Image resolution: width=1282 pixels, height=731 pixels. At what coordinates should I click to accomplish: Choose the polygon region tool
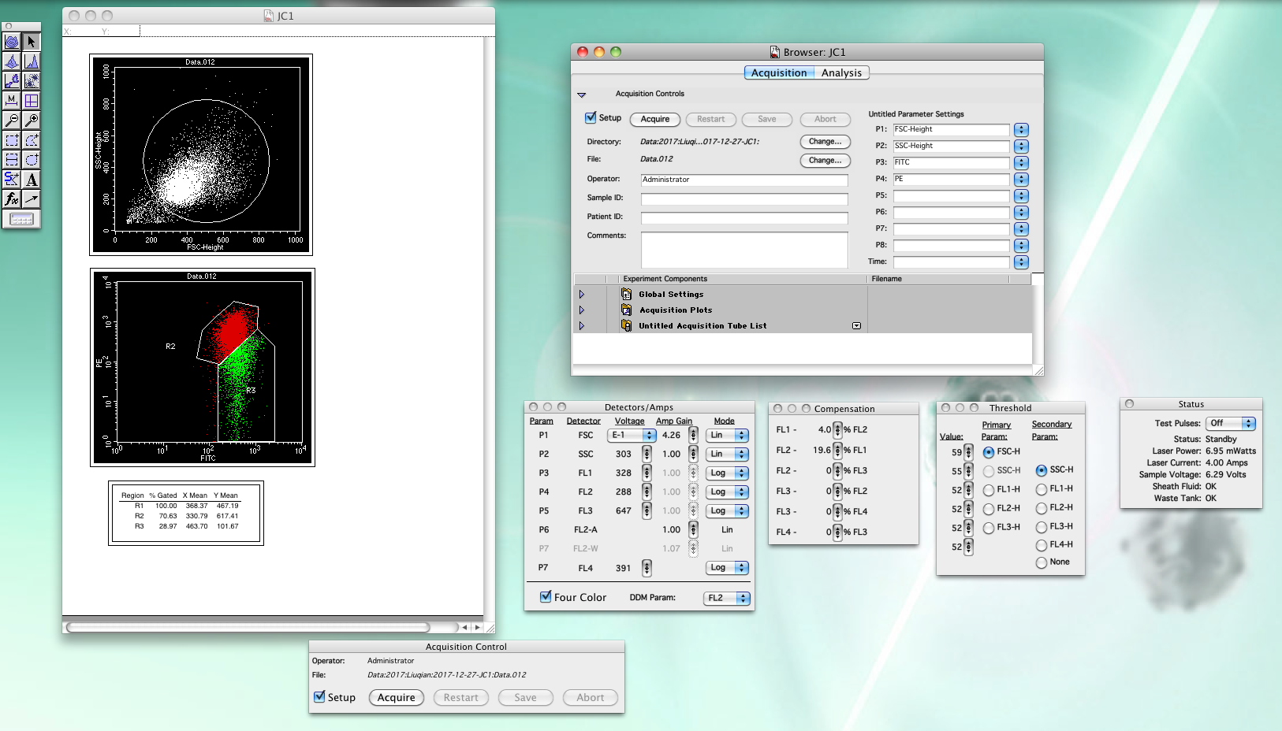[32, 140]
